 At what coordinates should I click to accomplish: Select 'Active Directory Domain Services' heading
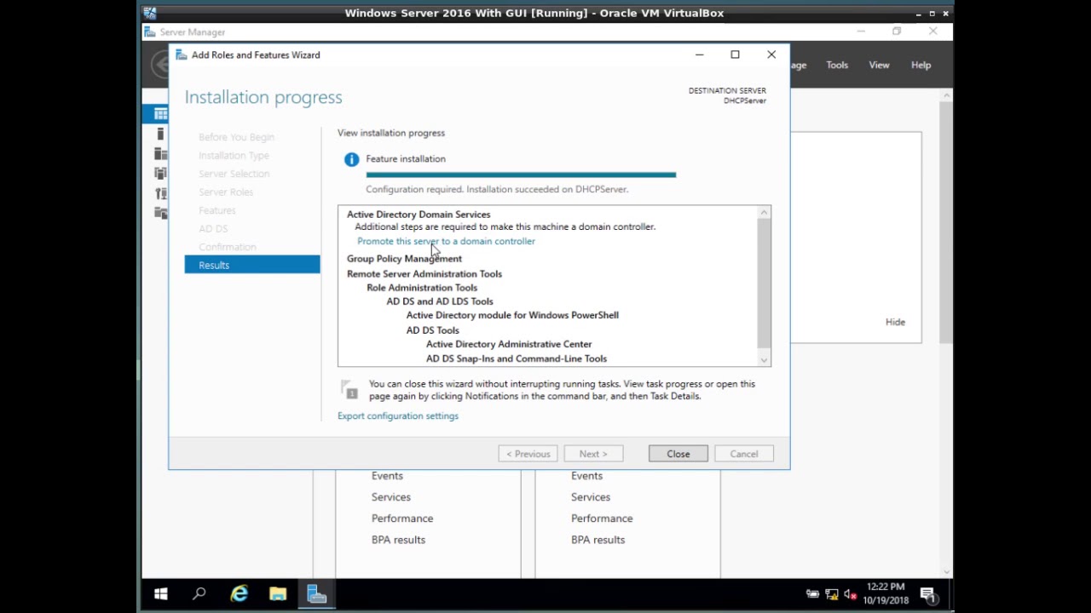tap(419, 215)
